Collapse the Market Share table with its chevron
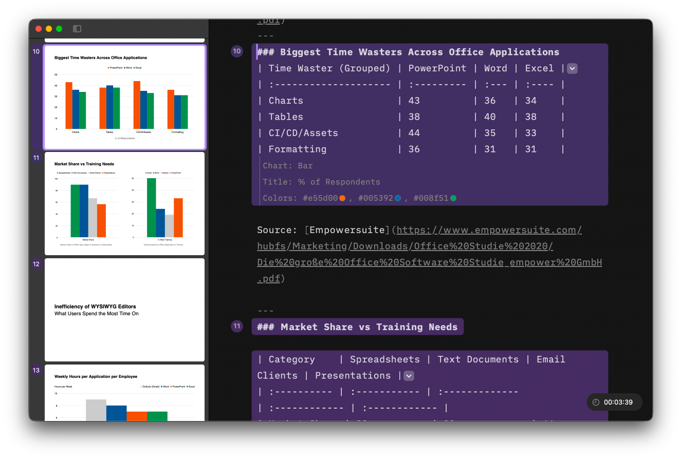 409,375
